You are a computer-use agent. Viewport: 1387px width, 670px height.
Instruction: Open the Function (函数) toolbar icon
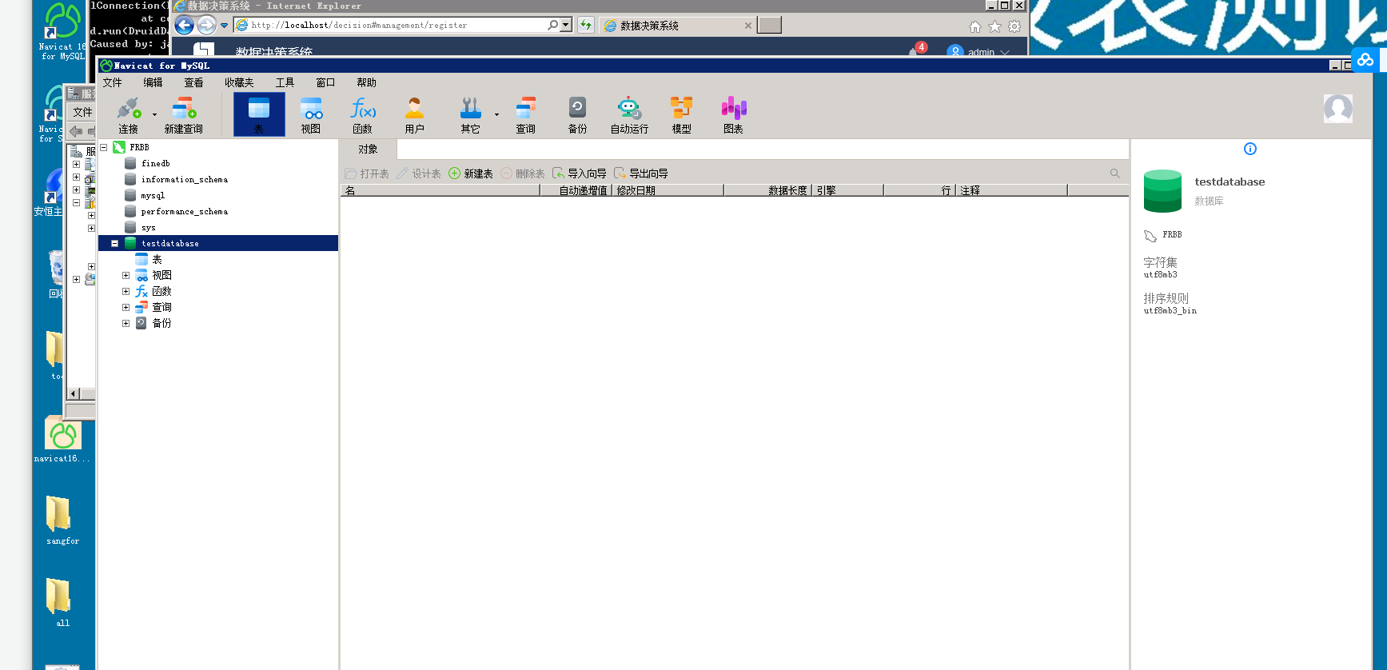[x=363, y=114]
